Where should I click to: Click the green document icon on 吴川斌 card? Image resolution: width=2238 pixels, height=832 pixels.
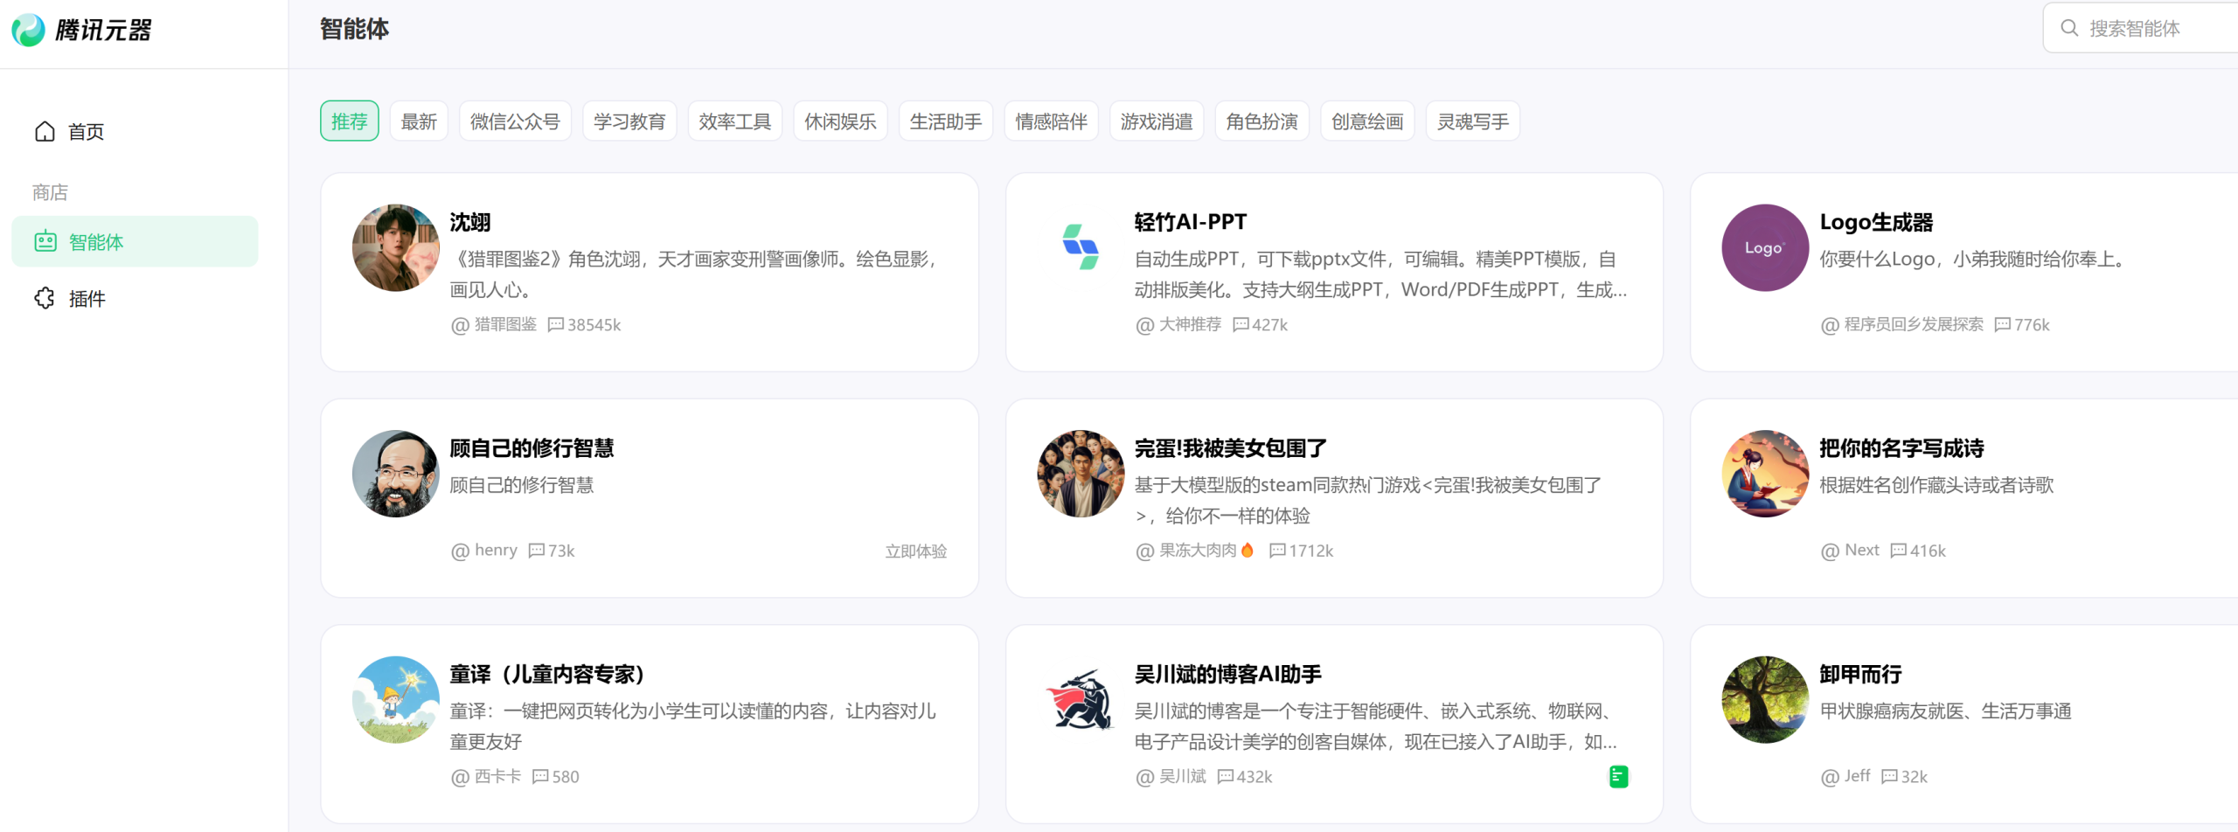(x=1618, y=776)
